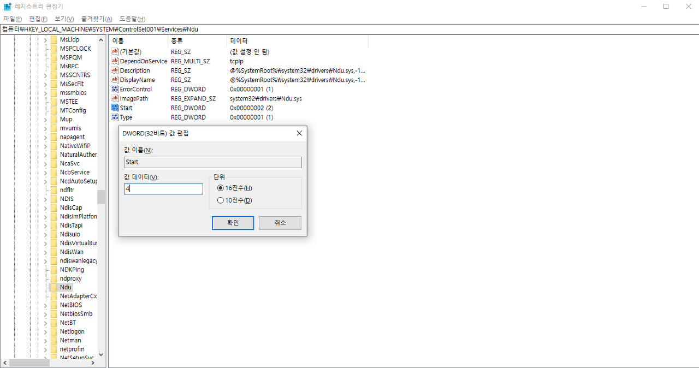Click the MSPQM folder icon
The width and height of the screenshot is (699, 368).
(54, 57)
